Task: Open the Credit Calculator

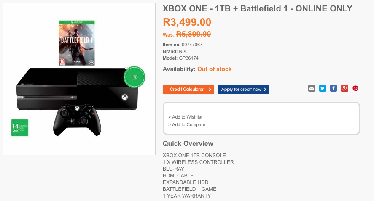Action: coord(187,90)
